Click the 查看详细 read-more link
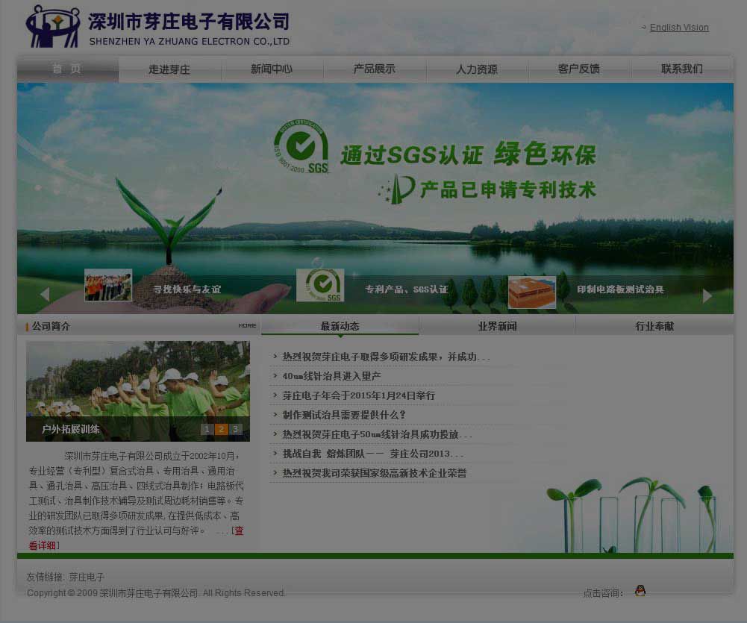747x623 pixels. (x=136, y=538)
